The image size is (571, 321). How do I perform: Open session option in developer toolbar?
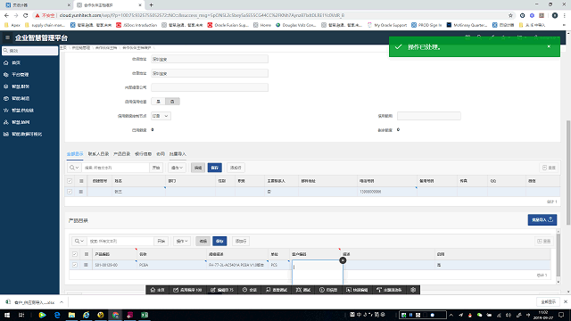point(250,290)
